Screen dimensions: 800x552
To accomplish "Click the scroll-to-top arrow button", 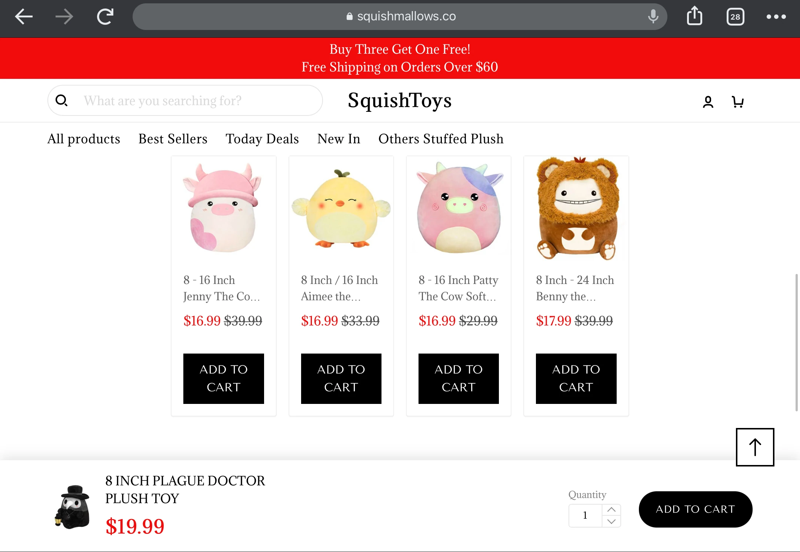I will click(x=755, y=447).
